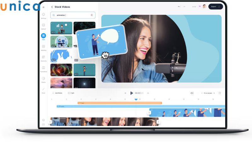Enter fullscreen preview mode
This screenshot has width=252, height=142.
[220, 93]
